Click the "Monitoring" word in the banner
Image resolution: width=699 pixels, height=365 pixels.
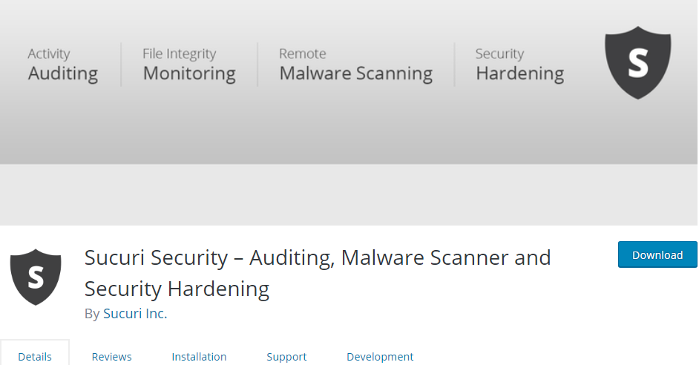click(x=189, y=73)
